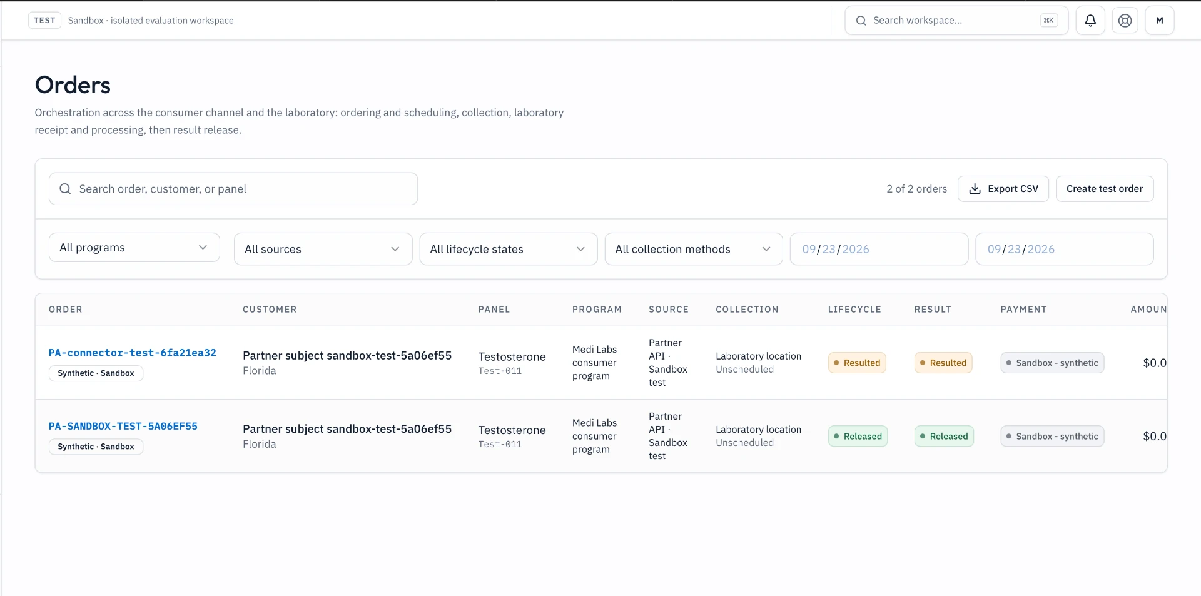Click the ⌘K shortcut badge
The image size is (1201, 596).
[1049, 21]
